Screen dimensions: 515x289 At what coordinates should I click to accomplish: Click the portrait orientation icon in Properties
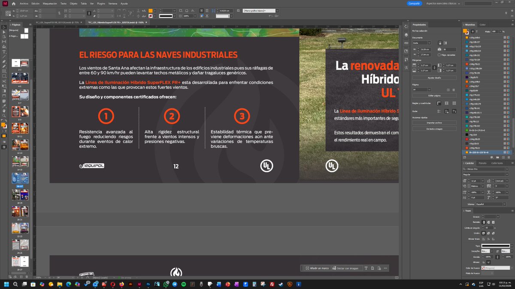tap(440, 43)
